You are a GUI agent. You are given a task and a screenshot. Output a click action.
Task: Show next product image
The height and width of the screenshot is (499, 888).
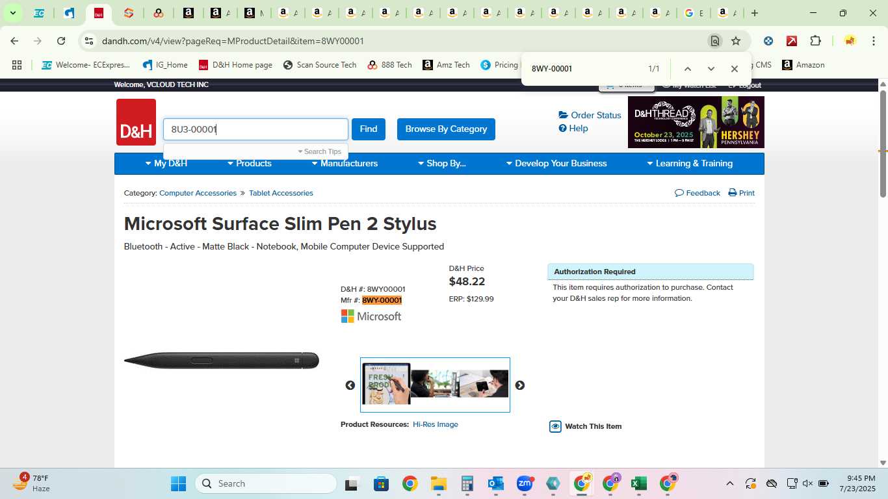[520, 385]
